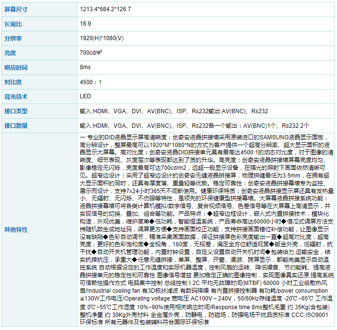Select the 700cd/㎡ brightness value
This screenshot has height=330, width=337.
pos(91,53)
